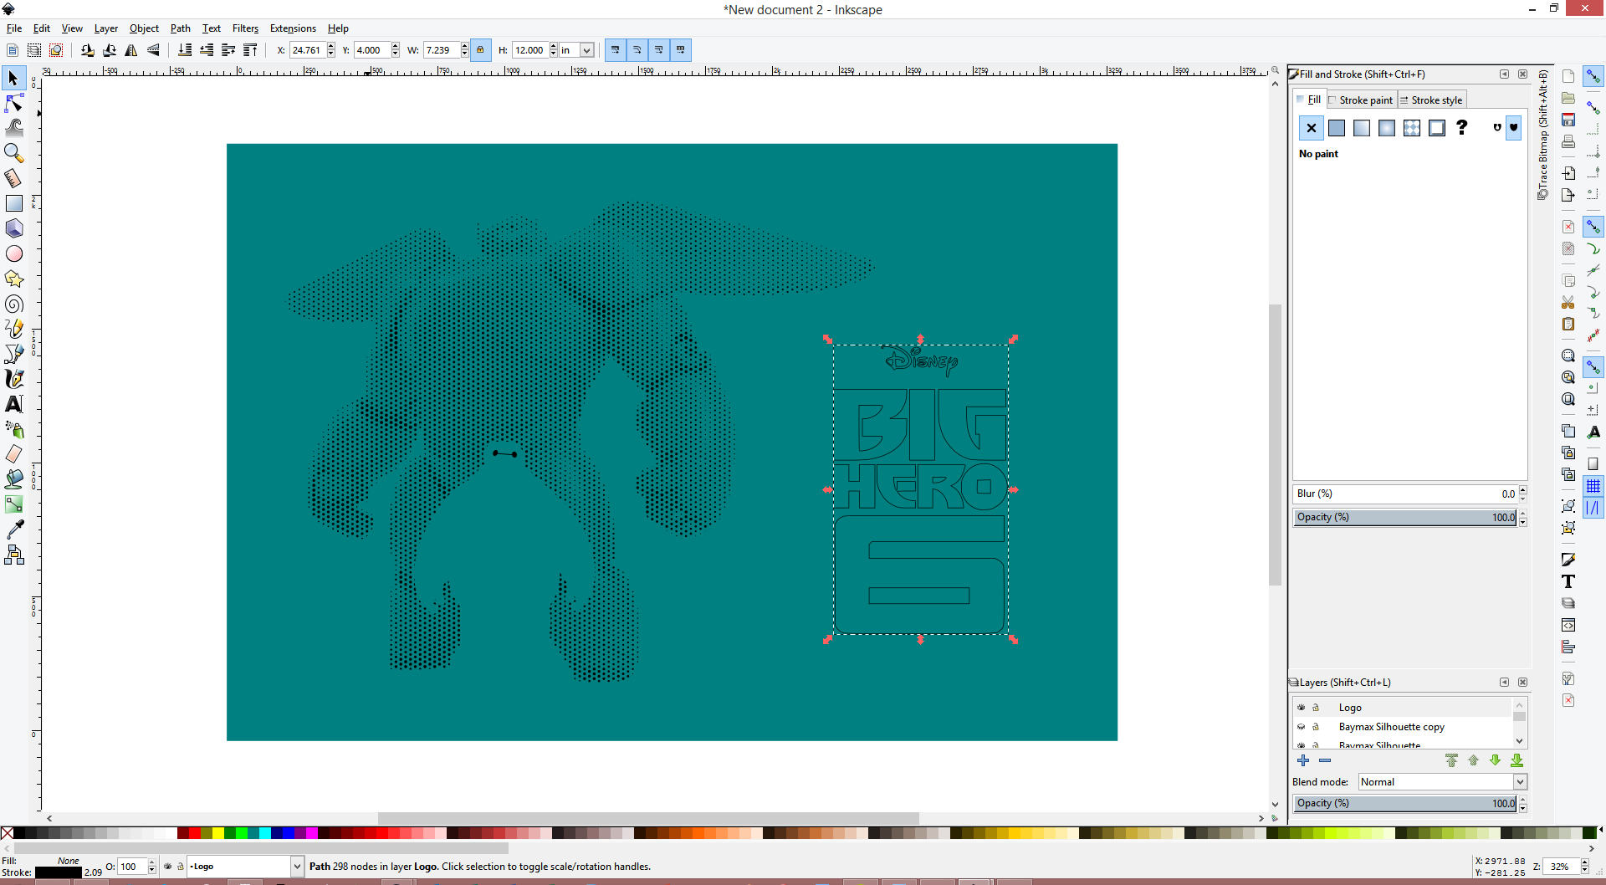Select the Spray objects tool
The height and width of the screenshot is (885, 1606).
point(14,429)
